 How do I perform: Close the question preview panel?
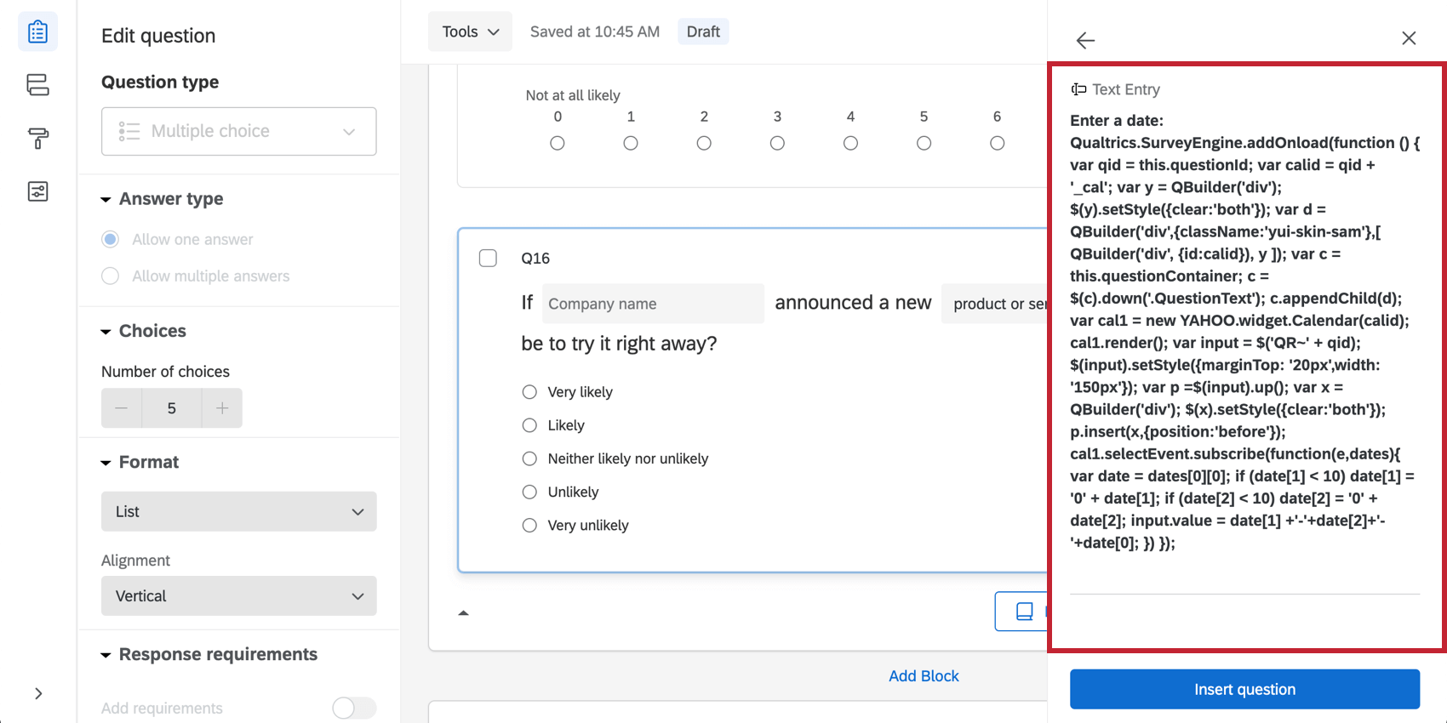coord(1409,38)
